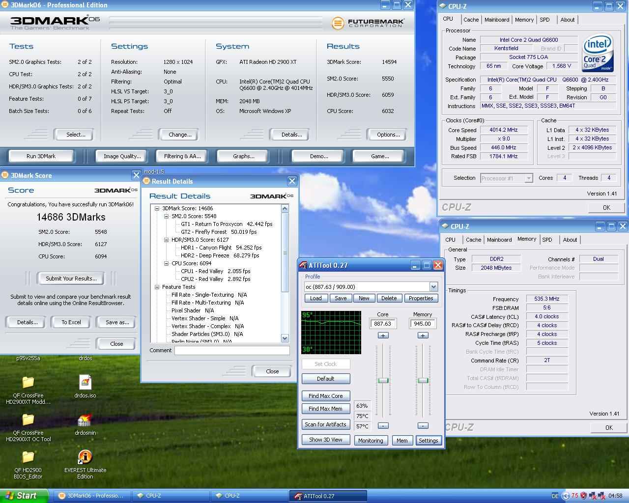Open Filtering & AA... settings

[182, 156]
